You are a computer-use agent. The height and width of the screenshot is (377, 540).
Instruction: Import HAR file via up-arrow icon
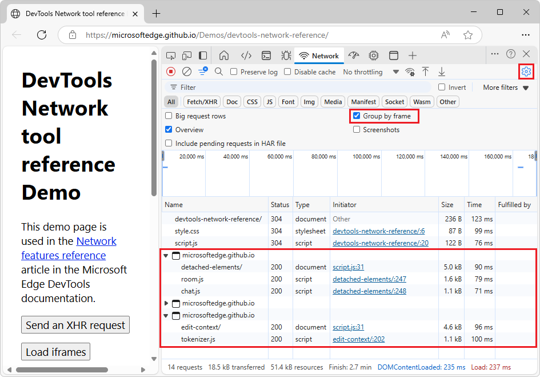pyautogui.click(x=425, y=72)
